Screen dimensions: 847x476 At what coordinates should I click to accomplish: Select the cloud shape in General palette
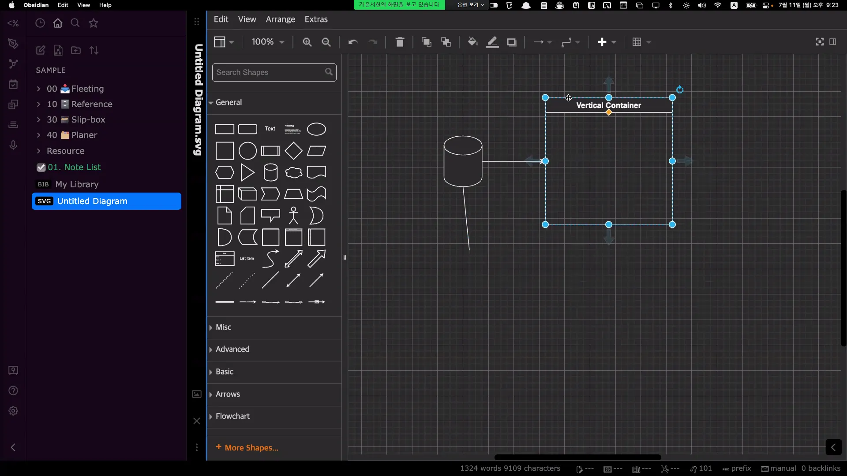[293, 172]
